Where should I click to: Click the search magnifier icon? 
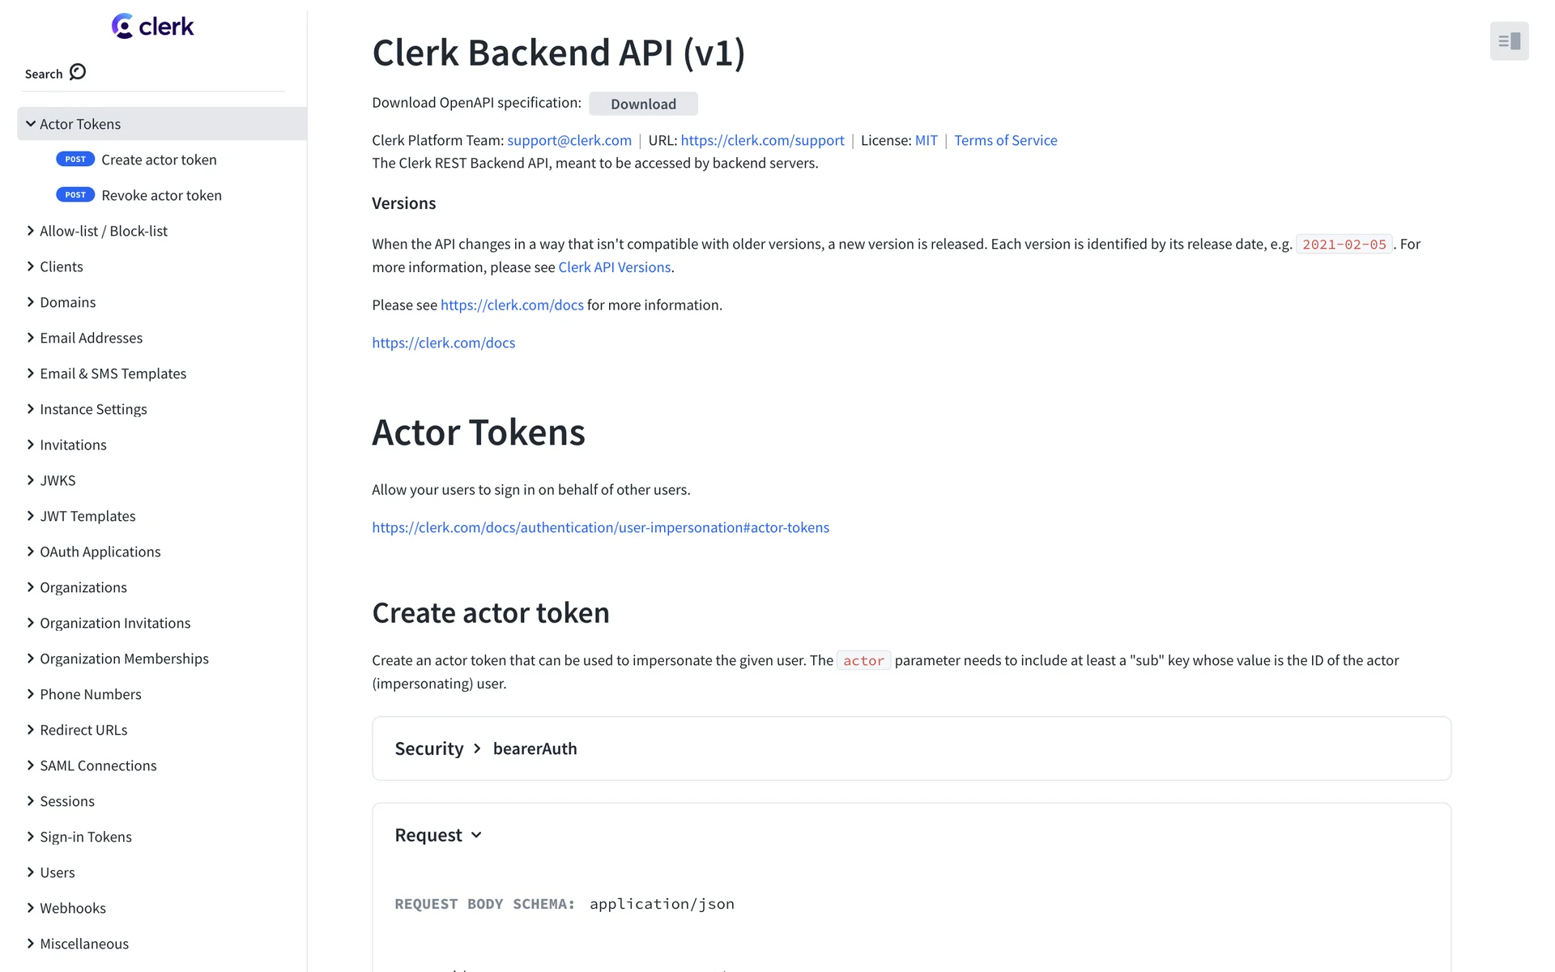click(78, 72)
